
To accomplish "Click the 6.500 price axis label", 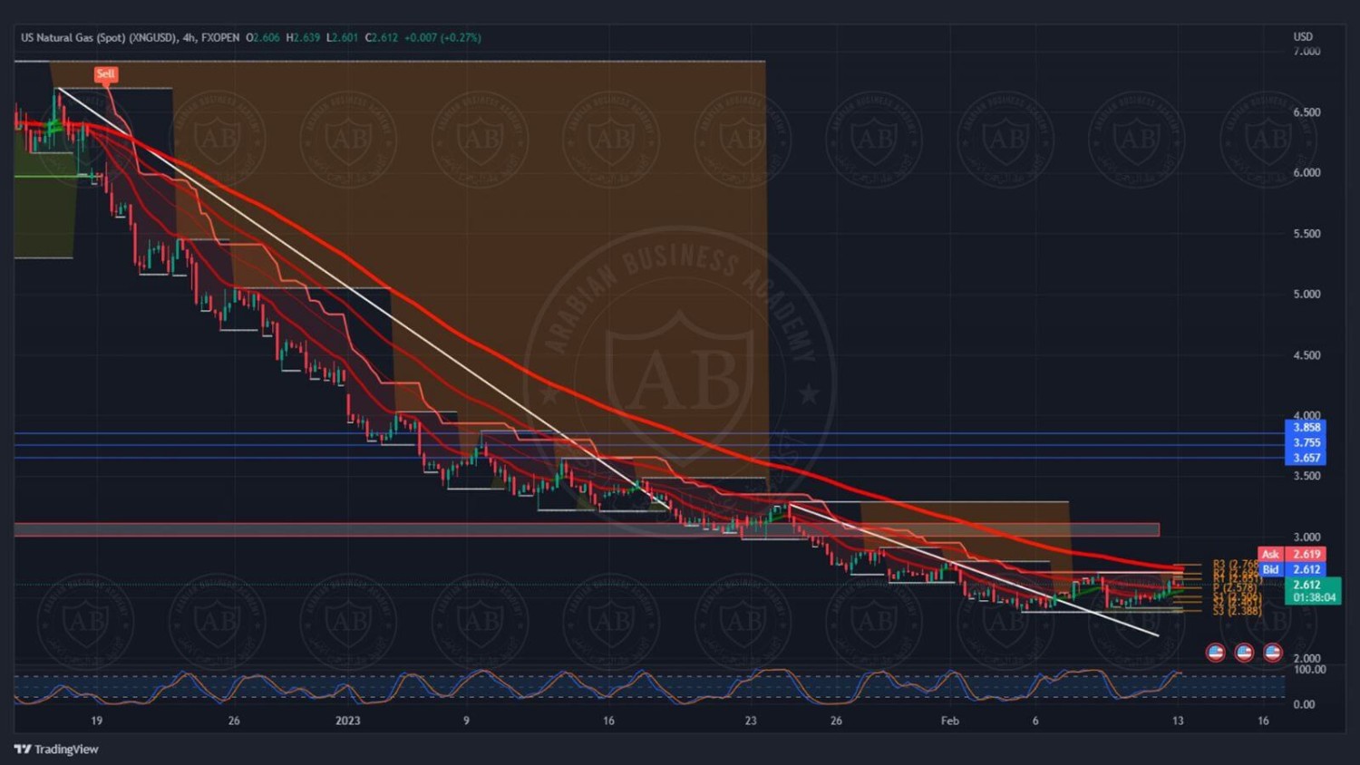I will (1307, 112).
